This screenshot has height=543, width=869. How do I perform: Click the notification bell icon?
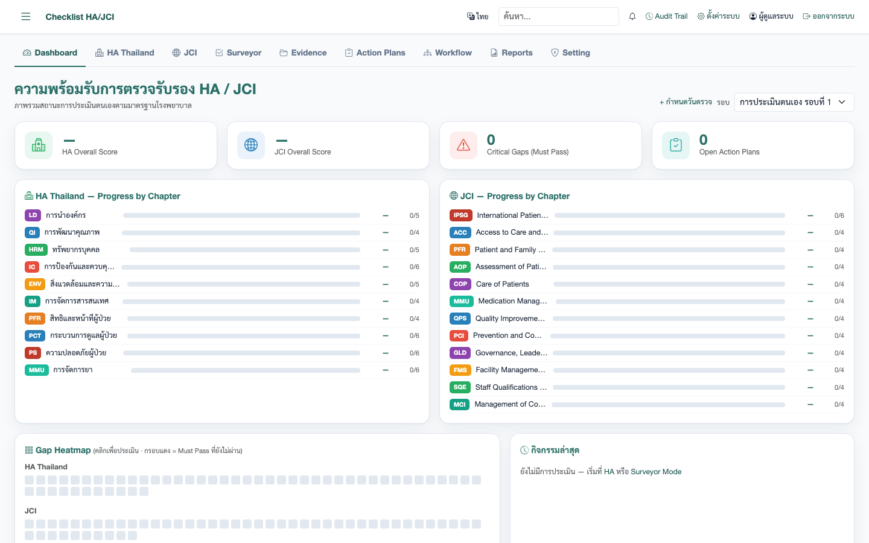[x=632, y=16]
